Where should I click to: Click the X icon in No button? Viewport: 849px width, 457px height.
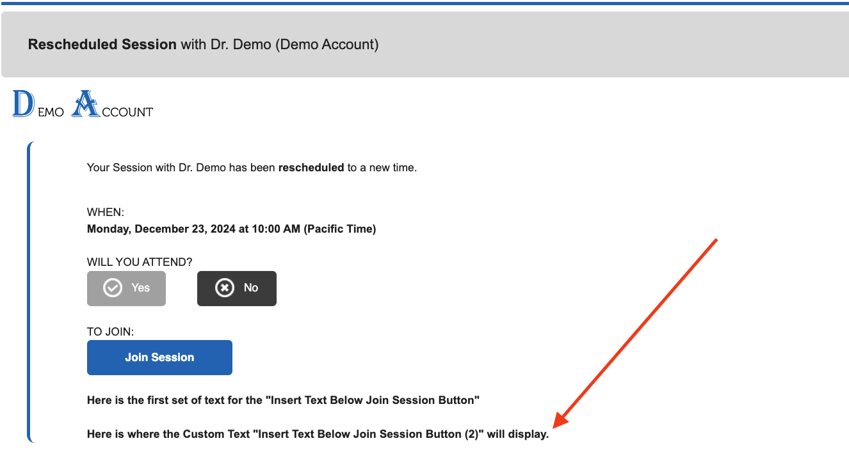click(224, 288)
